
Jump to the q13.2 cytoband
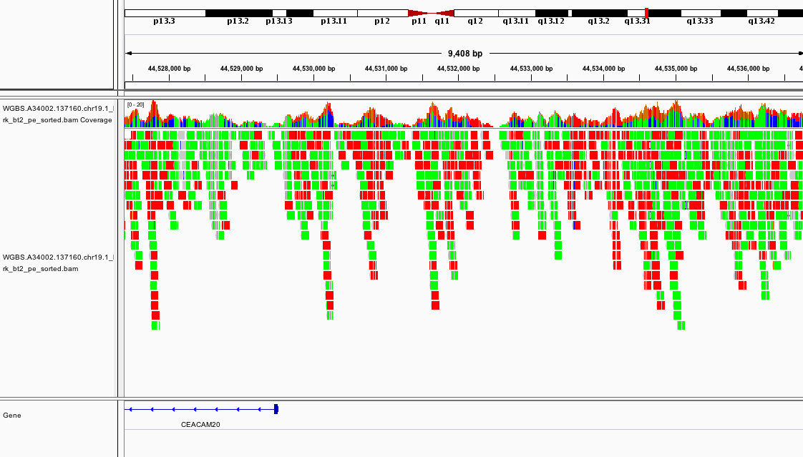599,13
